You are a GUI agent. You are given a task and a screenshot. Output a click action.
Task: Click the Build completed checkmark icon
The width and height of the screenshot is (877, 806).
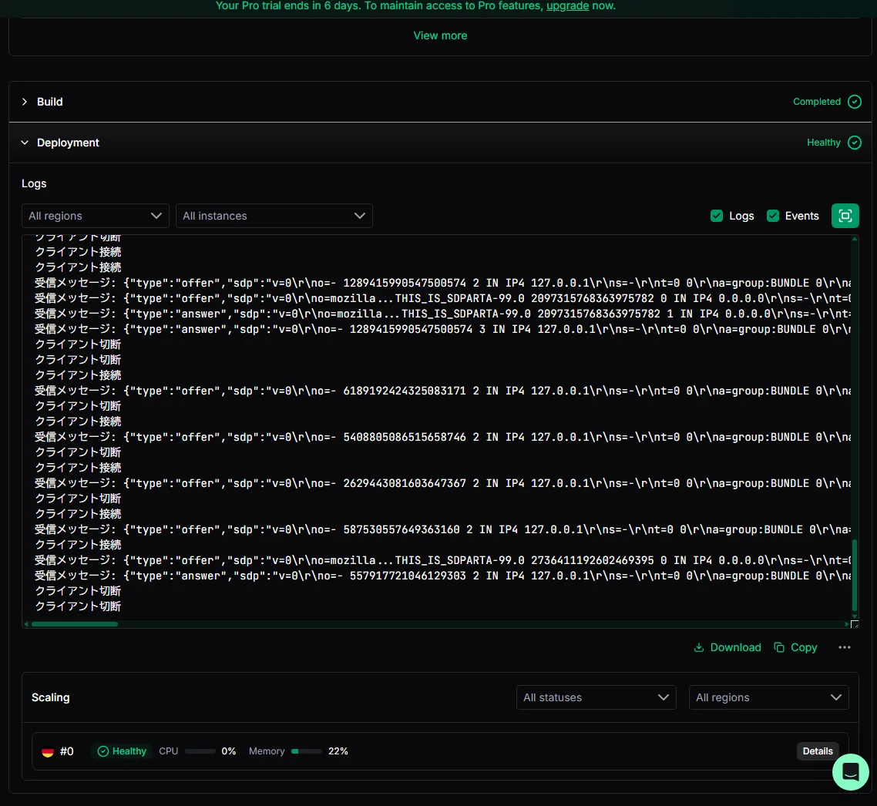pyautogui.click(x=854, y=102)
